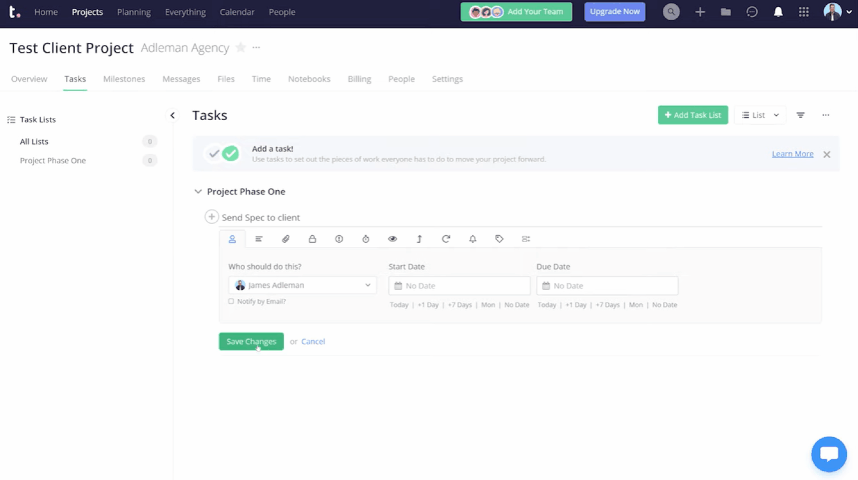Open Calendar in top navigation

tap(237, 12)
